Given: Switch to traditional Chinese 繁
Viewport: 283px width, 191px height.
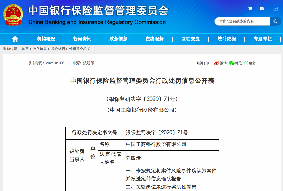Looking at the screenshot, I should coord(250,8).
